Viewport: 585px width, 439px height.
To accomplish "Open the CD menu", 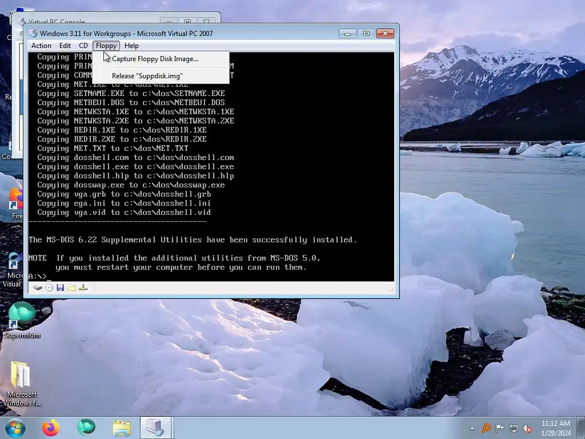I will click(83, 46).
